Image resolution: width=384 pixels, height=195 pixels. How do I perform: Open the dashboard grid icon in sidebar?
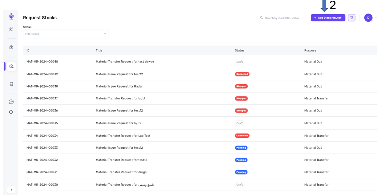click(x=11, y=30)
